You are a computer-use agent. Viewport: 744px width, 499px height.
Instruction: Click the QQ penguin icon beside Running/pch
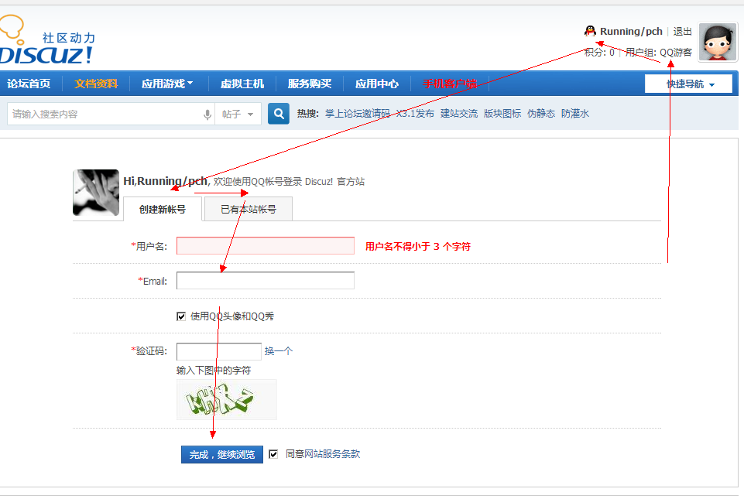590,31
